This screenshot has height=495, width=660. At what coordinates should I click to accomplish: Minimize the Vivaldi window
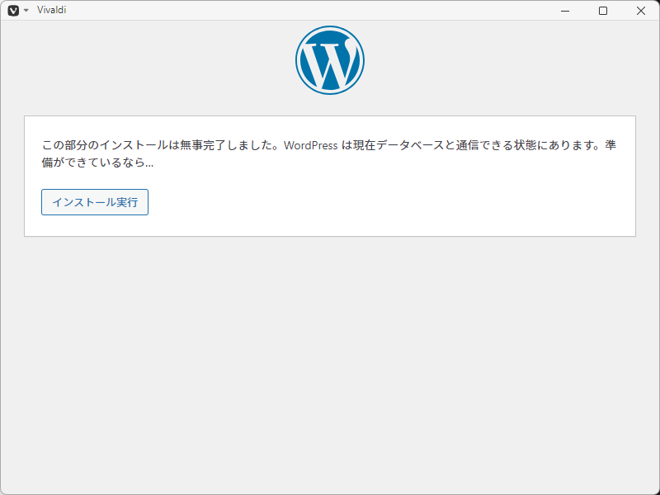pyautogui.click(x=565, y=11)
